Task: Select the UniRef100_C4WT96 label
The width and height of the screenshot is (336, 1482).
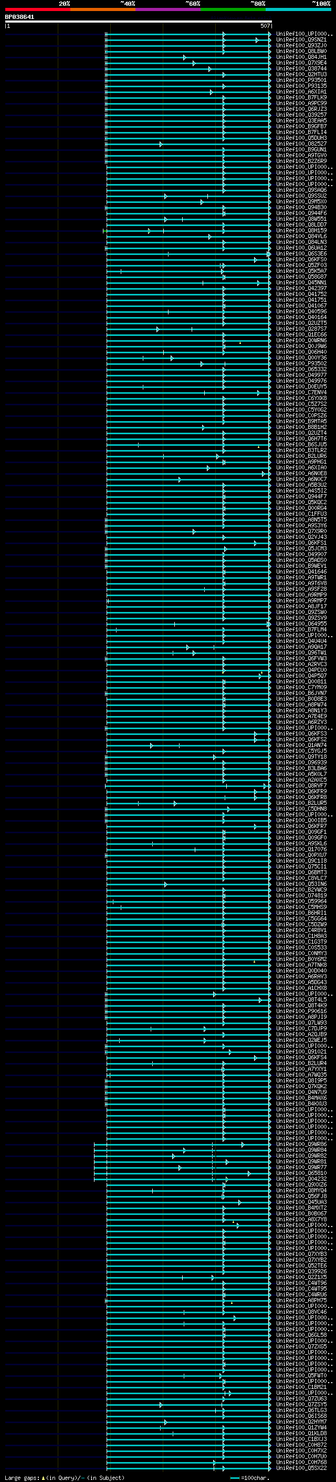Action: pyautogui.click(x=301, y=1283)
